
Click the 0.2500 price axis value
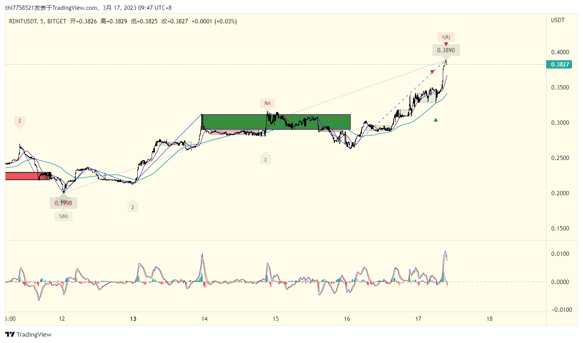click(x=560, y=158)
